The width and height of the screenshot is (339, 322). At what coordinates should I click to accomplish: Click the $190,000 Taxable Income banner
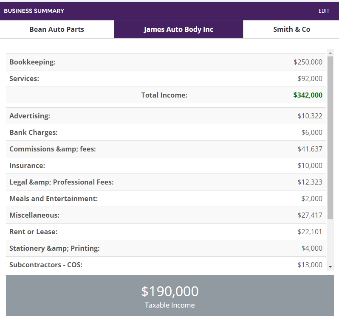[170, 296]
